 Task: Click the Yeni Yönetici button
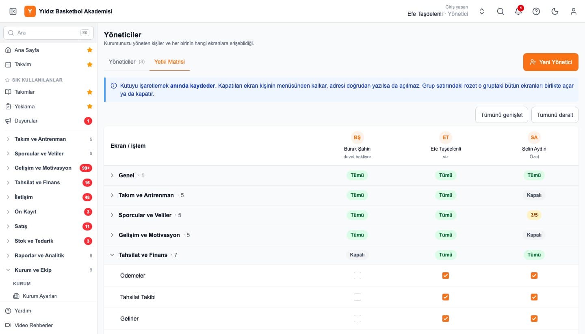pyautogui.click(x=551, y=62)
